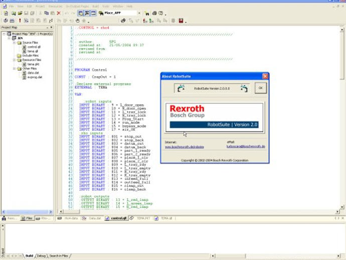Select control.qll in the Source Files tree
Screen dimensions: 346x260
pyautogui.click(x=34, y=47)
